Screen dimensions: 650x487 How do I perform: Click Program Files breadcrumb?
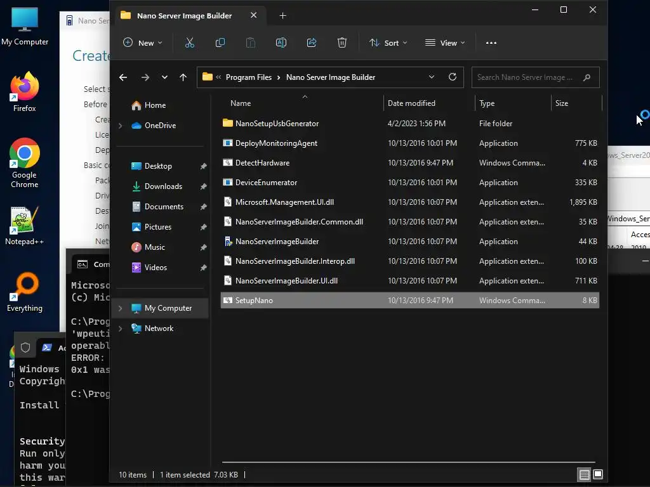point(248,77)
